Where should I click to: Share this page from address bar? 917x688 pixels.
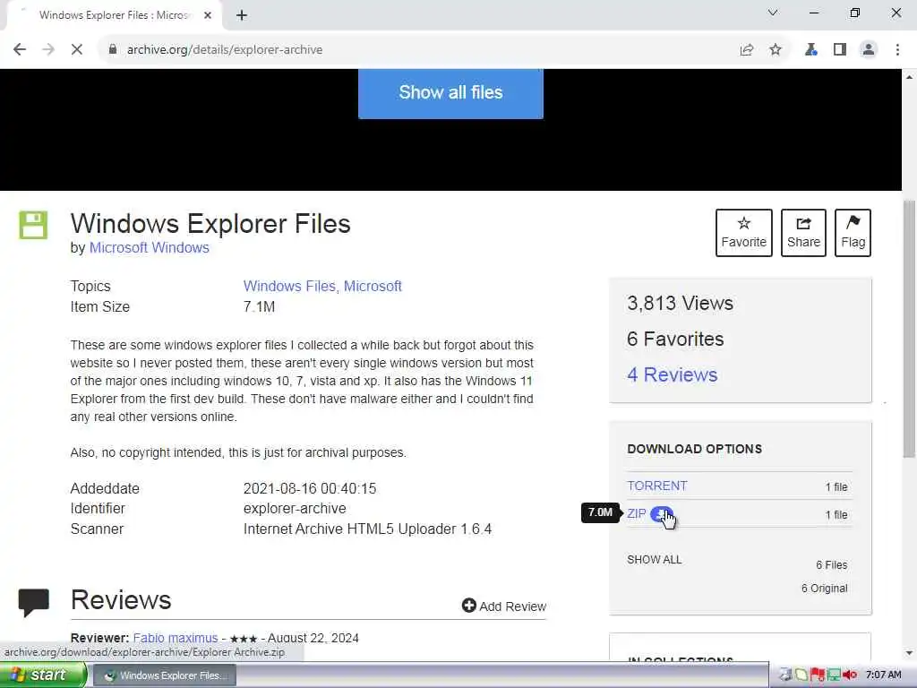tap(746, 50)
